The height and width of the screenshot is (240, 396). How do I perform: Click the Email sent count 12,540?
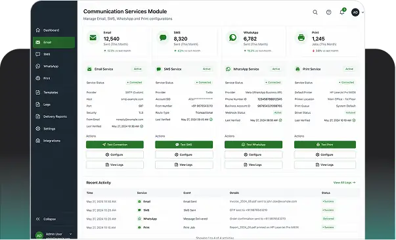tap(112, 39)
